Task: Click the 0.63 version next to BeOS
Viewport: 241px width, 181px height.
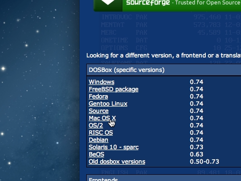Action: 197,154
